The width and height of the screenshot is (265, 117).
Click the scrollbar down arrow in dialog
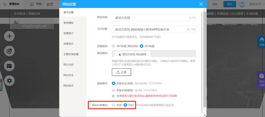click(205, 115)
